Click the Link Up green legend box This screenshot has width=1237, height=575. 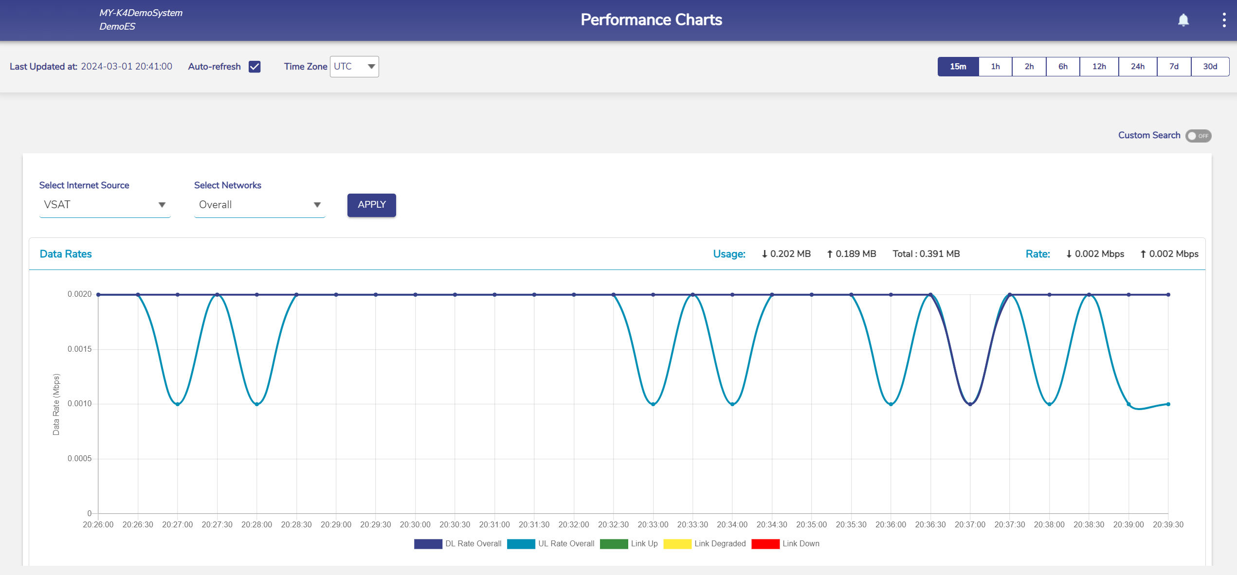point(614,544)
